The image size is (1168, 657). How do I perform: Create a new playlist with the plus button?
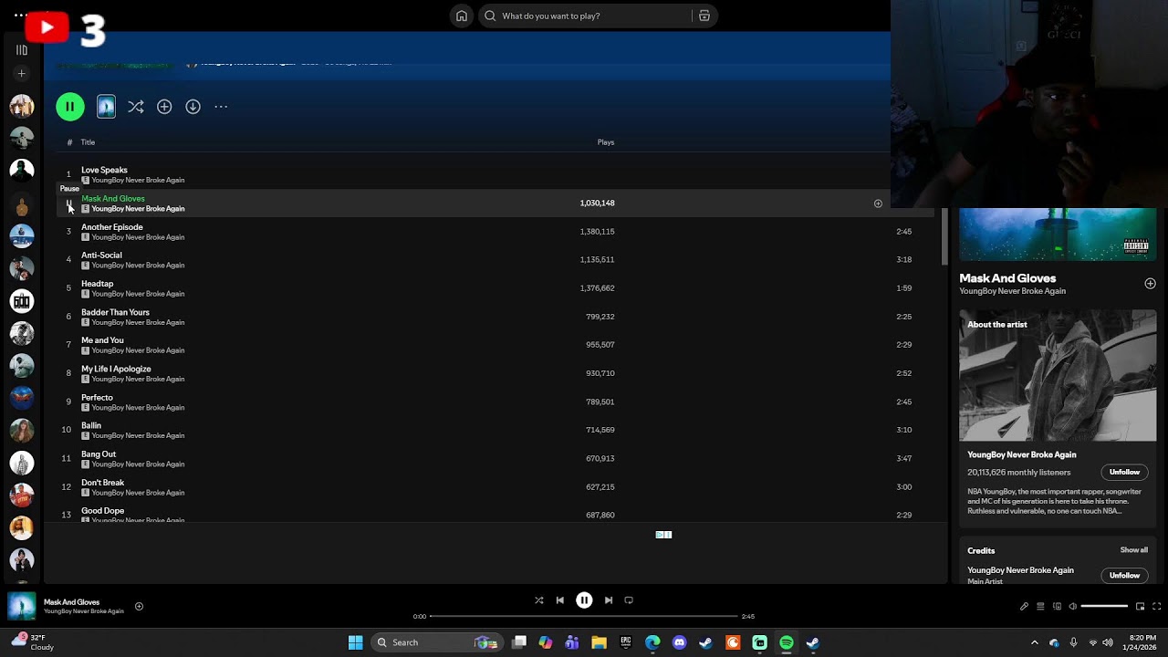tap(22, 73)
